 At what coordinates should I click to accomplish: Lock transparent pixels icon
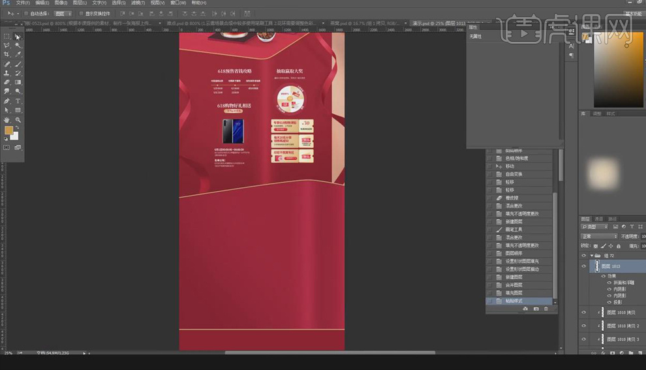(x=596, y=246)
